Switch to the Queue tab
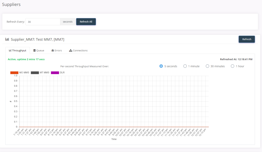This screenshot has height=152, width=262. pos(39,50)
